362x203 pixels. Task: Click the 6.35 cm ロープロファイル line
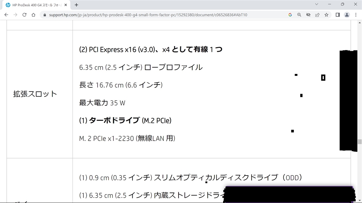coord(141,67)
